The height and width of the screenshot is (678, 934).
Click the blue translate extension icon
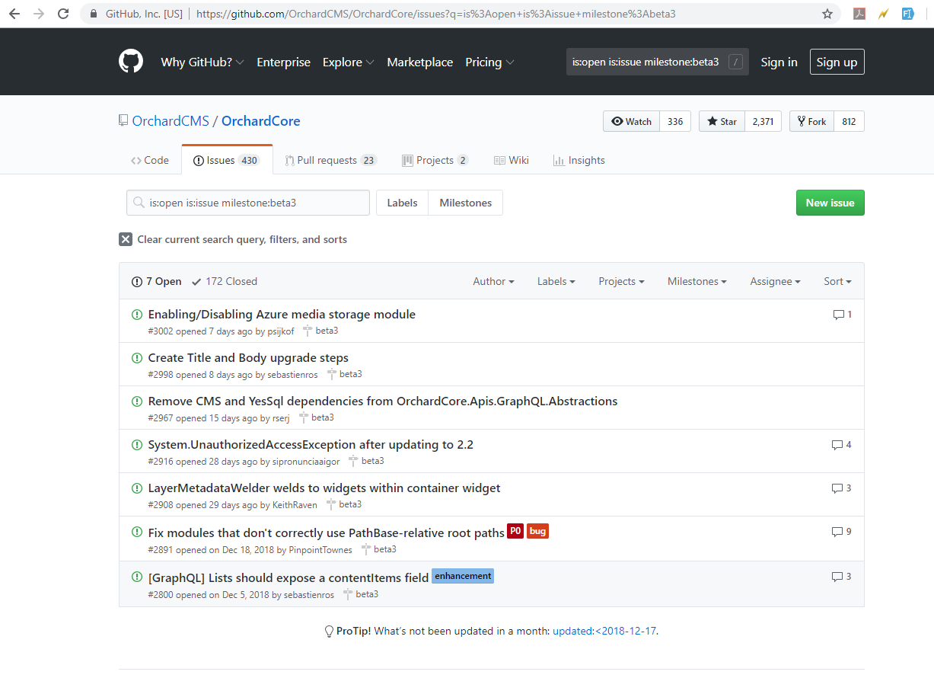(x=908, y=14)
